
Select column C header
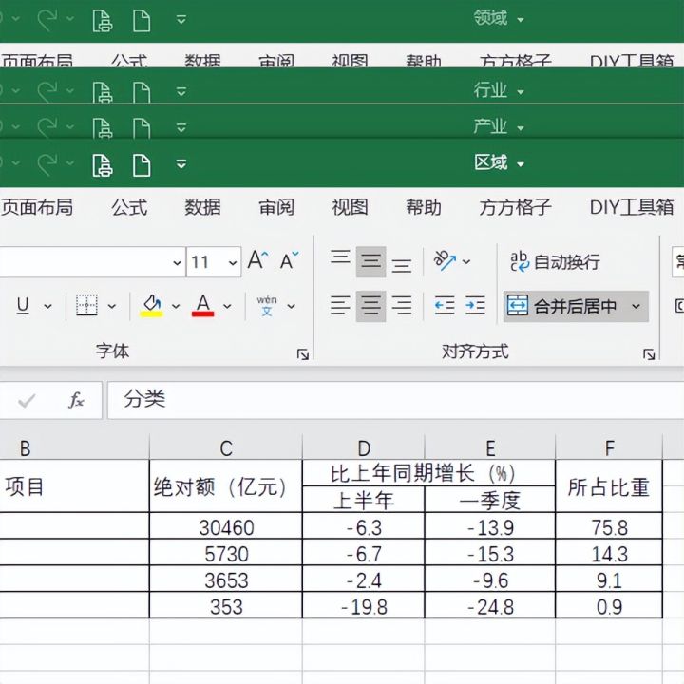[x=225, y=447]
